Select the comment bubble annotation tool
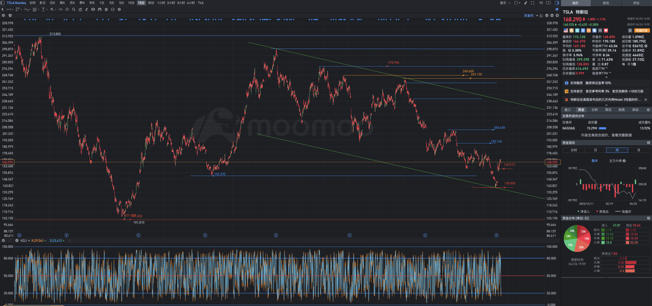Image resolution: width=652 pixels, height=306 pixels. coord(67,9)
